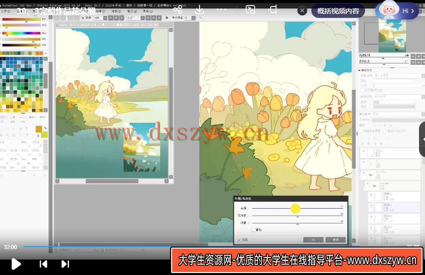Image resolution: width=425 pixels, height=275 pixels.
Task: Select the highlighted layer in layer list
Action: (395, 208)
